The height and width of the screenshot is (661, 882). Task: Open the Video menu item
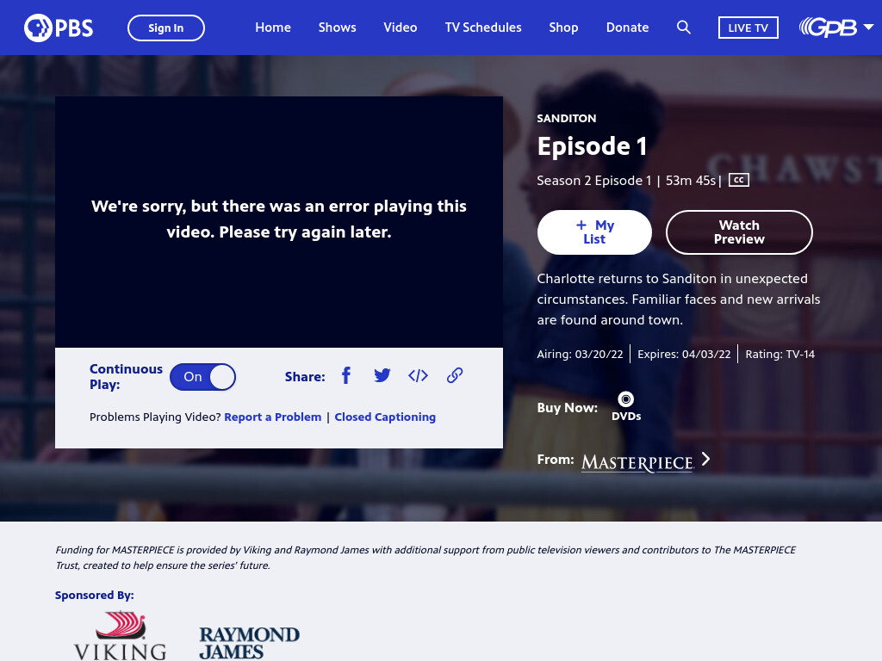[x=401, y=28]
